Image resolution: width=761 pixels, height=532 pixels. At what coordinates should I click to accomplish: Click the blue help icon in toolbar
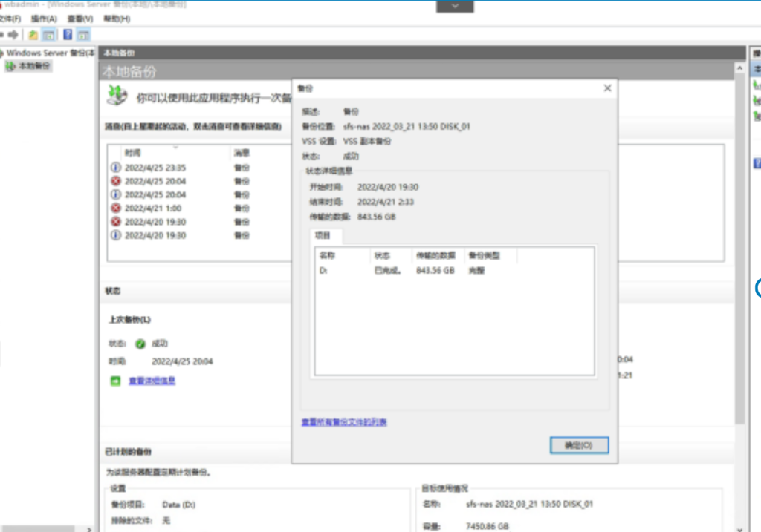68,35
